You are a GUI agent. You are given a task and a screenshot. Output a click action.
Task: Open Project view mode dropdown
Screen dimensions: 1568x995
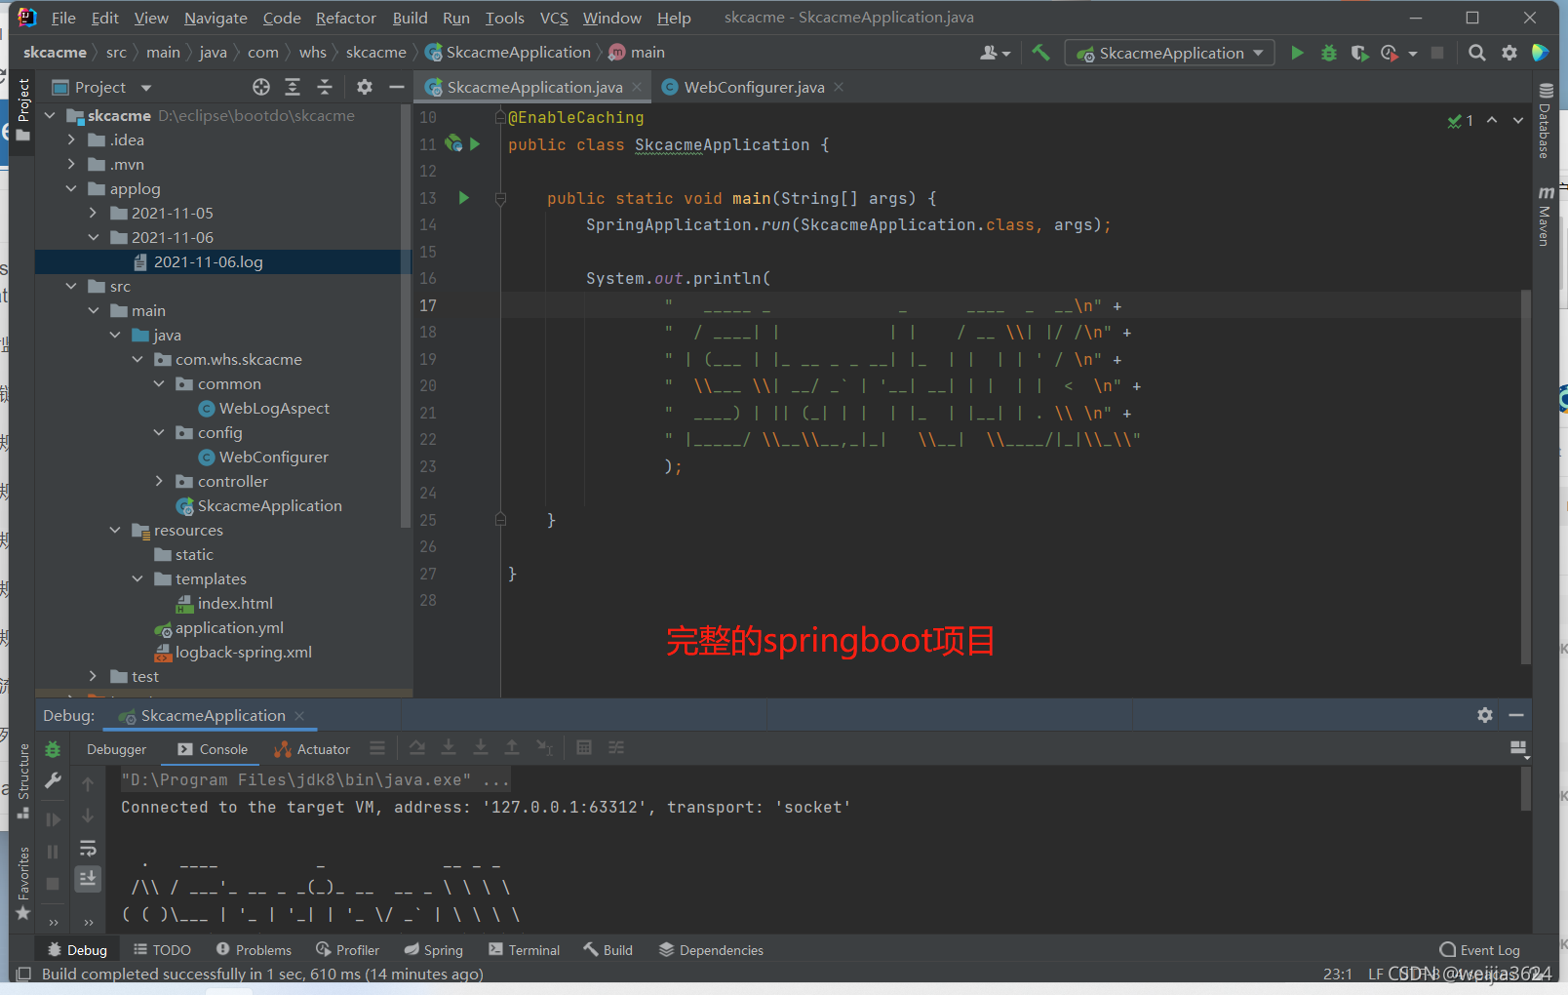coord(146,88)
